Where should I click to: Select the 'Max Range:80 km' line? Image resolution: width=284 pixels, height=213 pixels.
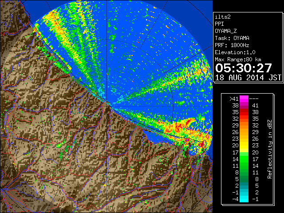point(238,59)
